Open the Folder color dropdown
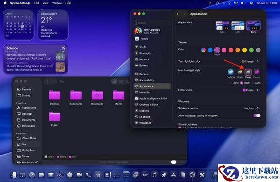The width and height of the screenshot is (280, 182). click(x=251, y=90)
